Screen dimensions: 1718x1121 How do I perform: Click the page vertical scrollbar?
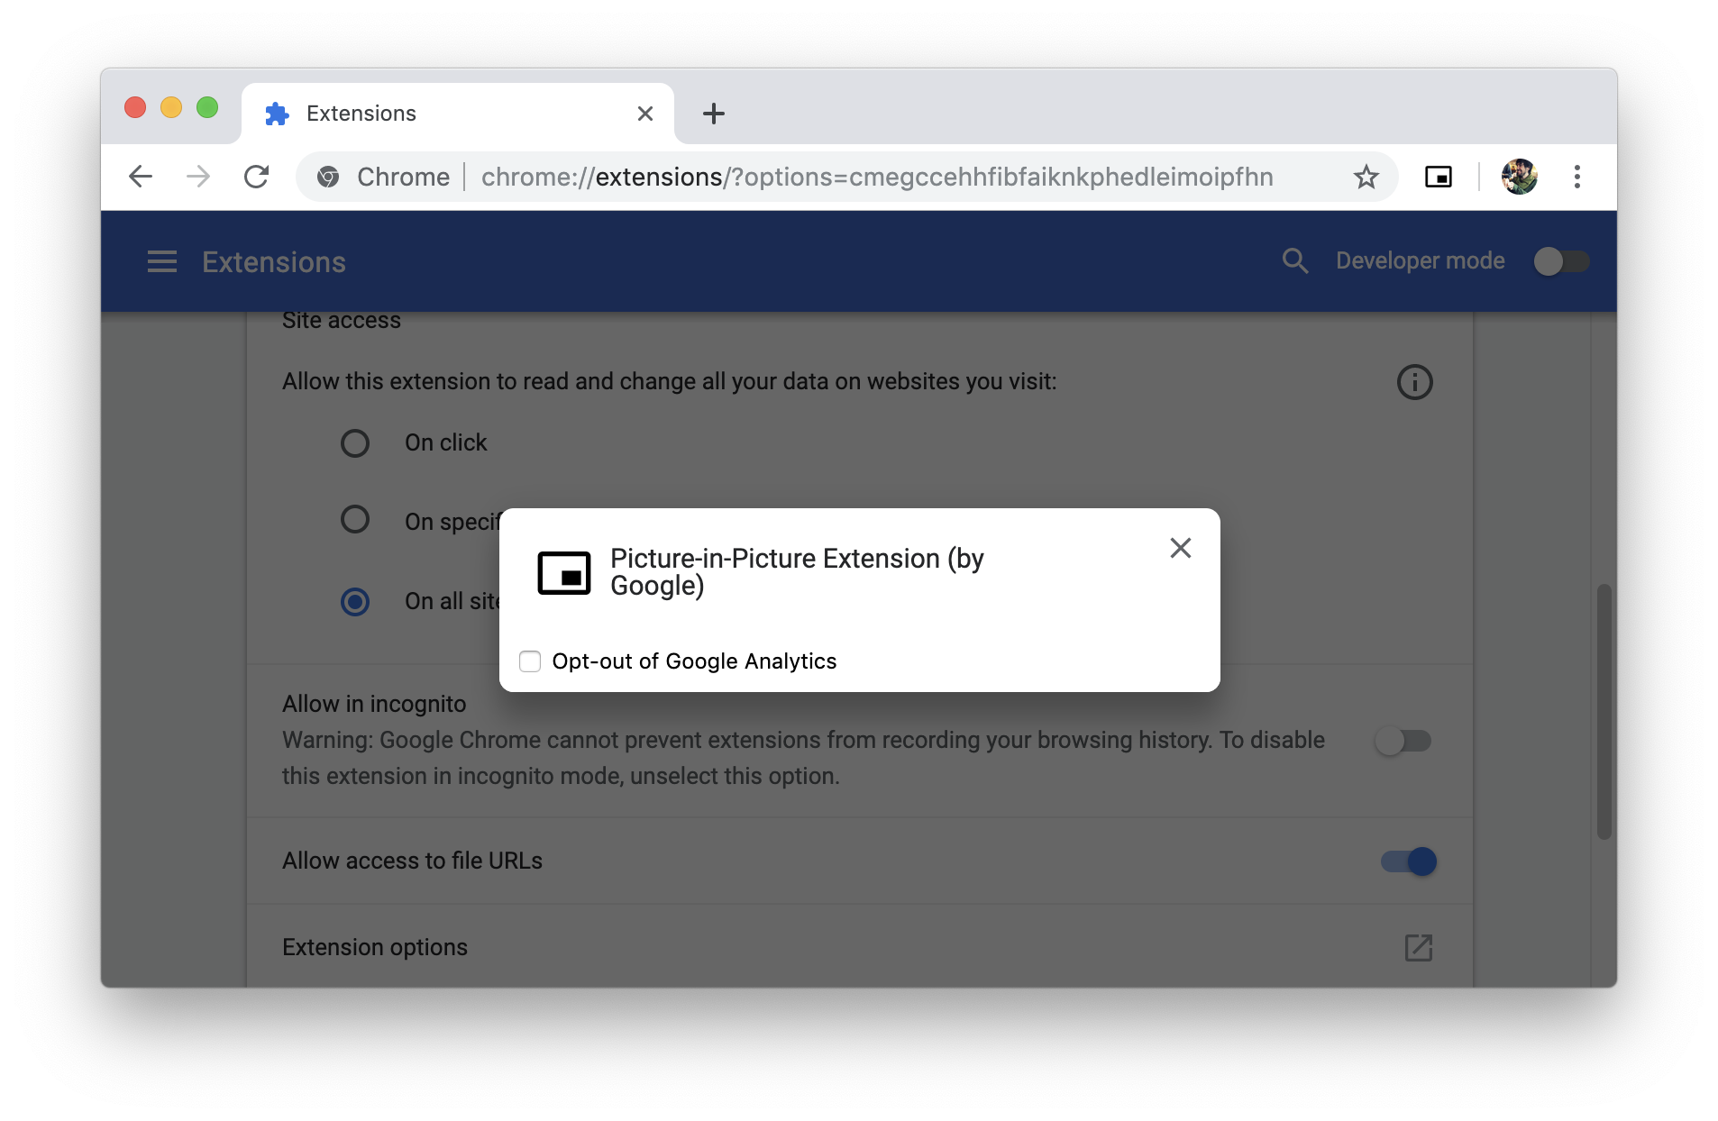[x=1604, y=712]
